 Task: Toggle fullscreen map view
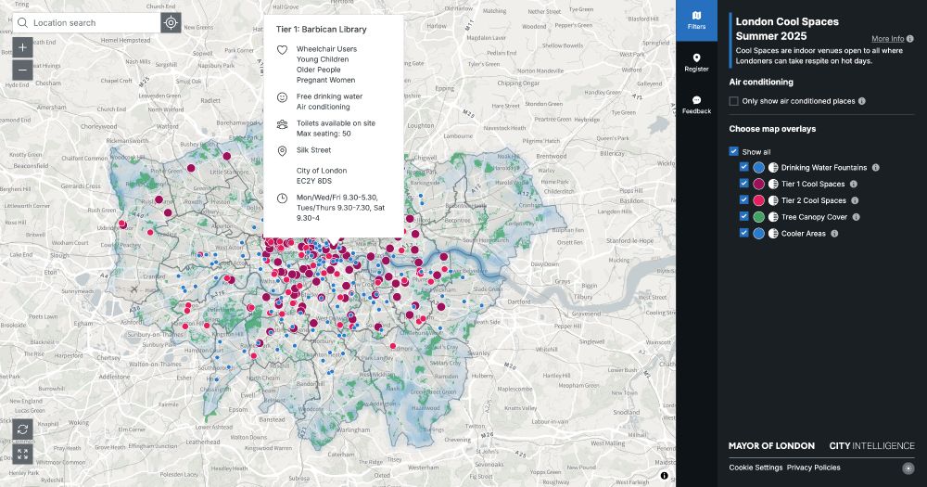[x=22, y=454]
